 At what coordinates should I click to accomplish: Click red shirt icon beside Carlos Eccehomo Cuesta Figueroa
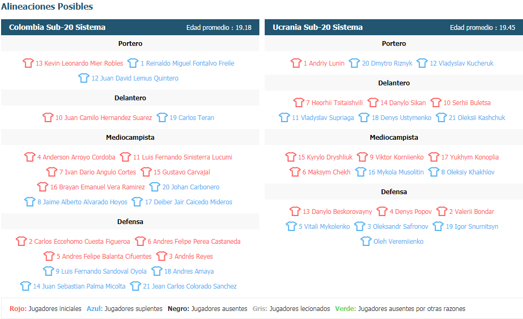(x=21, y=241)
